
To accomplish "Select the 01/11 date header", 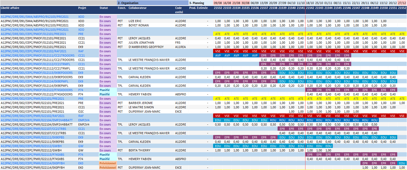I will coord(328,3).
